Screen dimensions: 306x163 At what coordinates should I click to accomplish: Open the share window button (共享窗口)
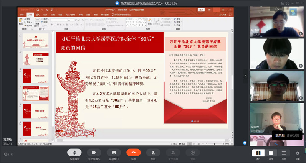pos(114,153)
